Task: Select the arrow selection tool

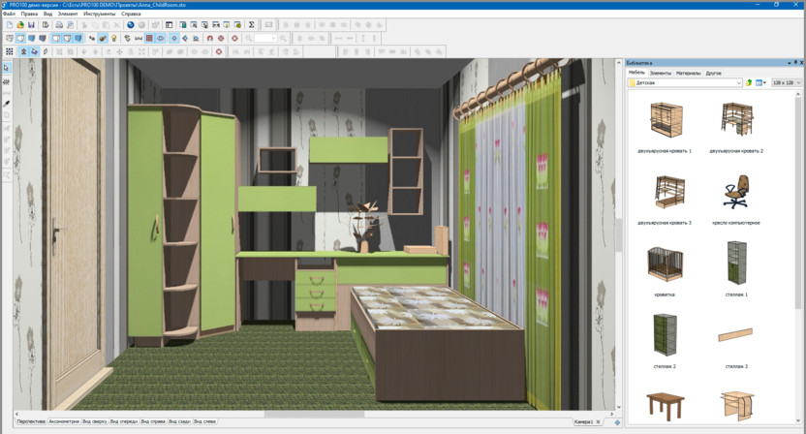Action: (7, 68)
